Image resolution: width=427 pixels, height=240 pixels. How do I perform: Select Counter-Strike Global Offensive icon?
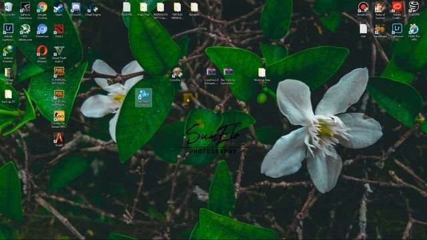pos(59,119)
